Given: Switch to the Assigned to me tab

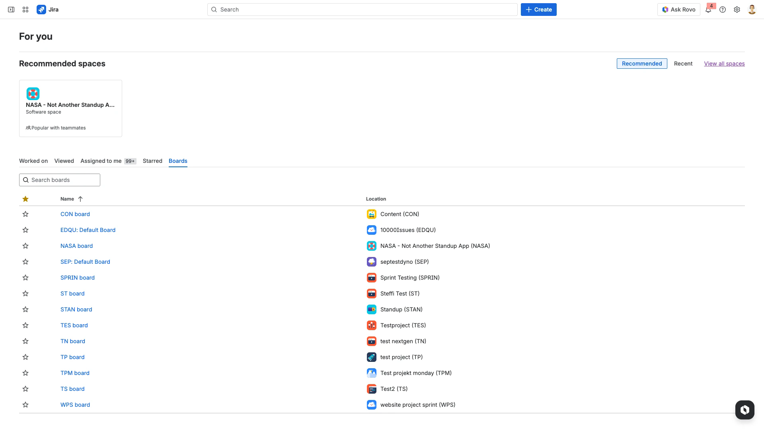Looking at the screenshot, I should pyautogui.click(x=101, y=161).
